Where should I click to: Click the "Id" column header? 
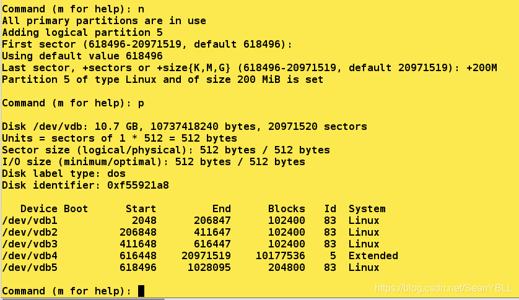point(330,208)
